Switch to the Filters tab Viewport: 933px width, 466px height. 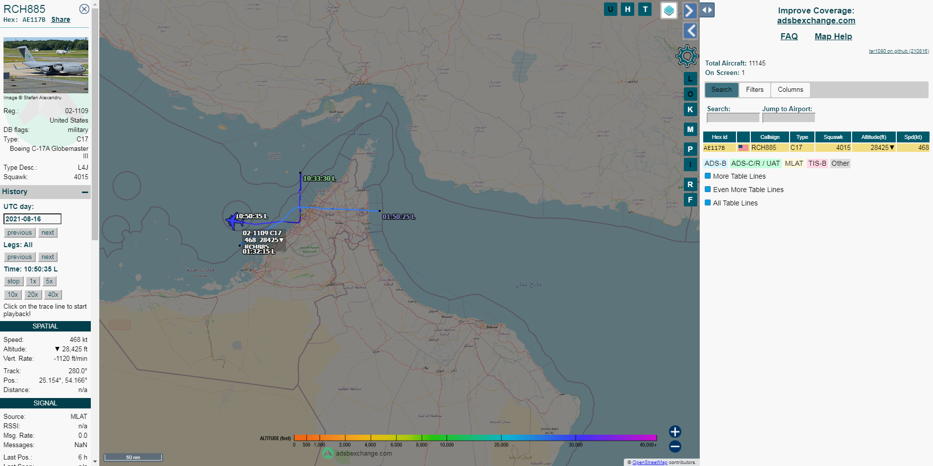pos(755,90)
